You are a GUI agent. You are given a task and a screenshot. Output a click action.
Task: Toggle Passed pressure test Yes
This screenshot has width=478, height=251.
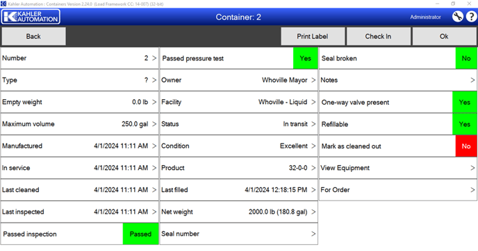(x=305, y=58)
